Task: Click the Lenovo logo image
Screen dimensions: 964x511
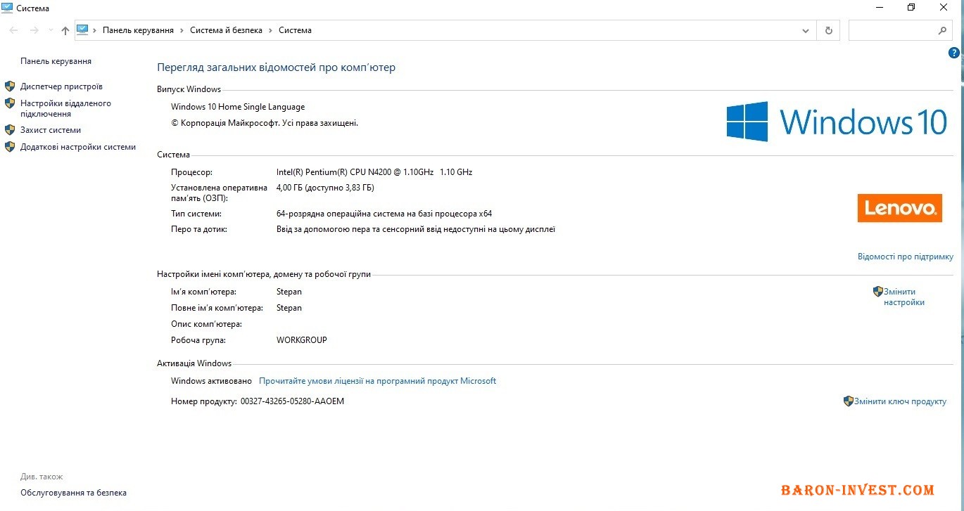Action: pyautogui.click(x=899, y=208)
